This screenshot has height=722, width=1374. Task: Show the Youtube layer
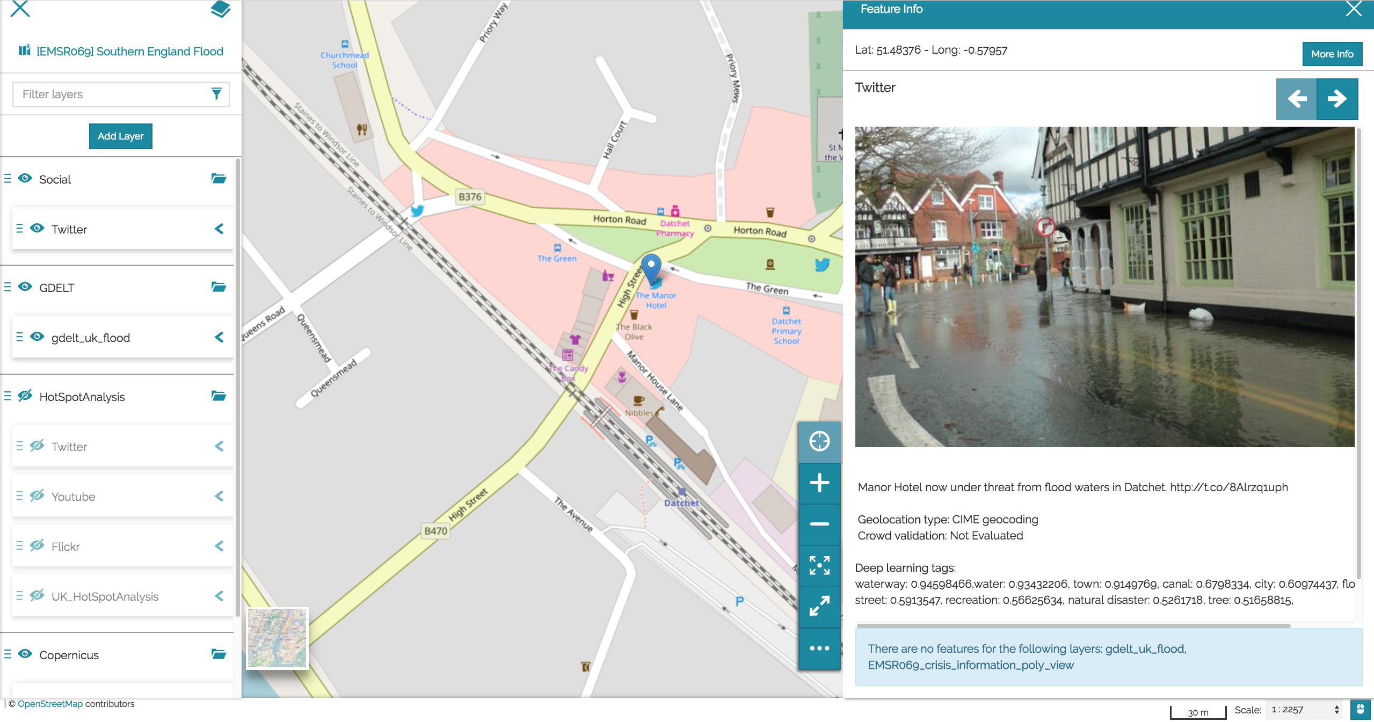click(37, 495)
